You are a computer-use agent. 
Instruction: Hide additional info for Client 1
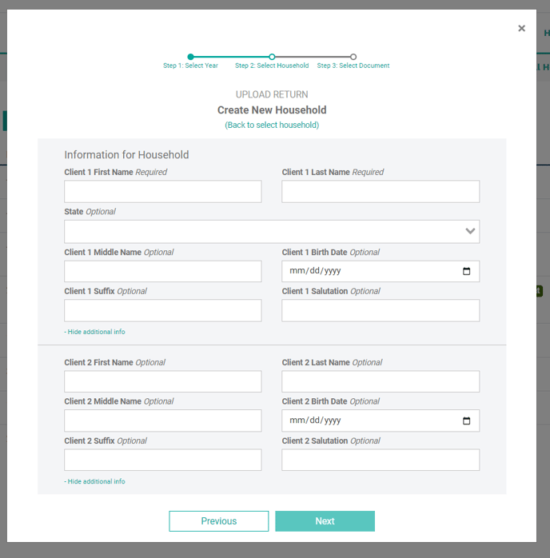click(95, 332)
